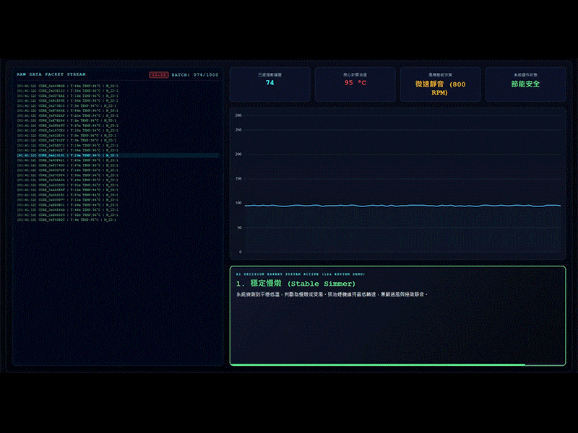Click the green progress bar under the AI panel

pos(378,364)
